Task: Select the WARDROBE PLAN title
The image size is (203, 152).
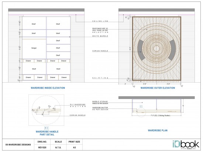Action: click(158, 130)
